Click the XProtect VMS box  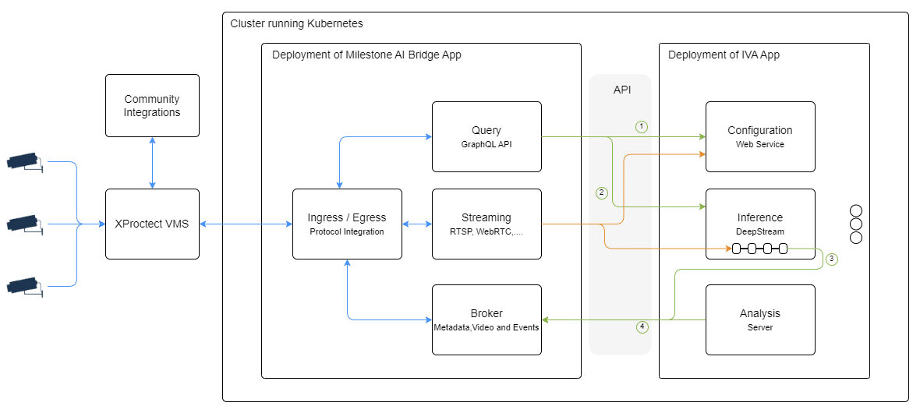[152, 224]
